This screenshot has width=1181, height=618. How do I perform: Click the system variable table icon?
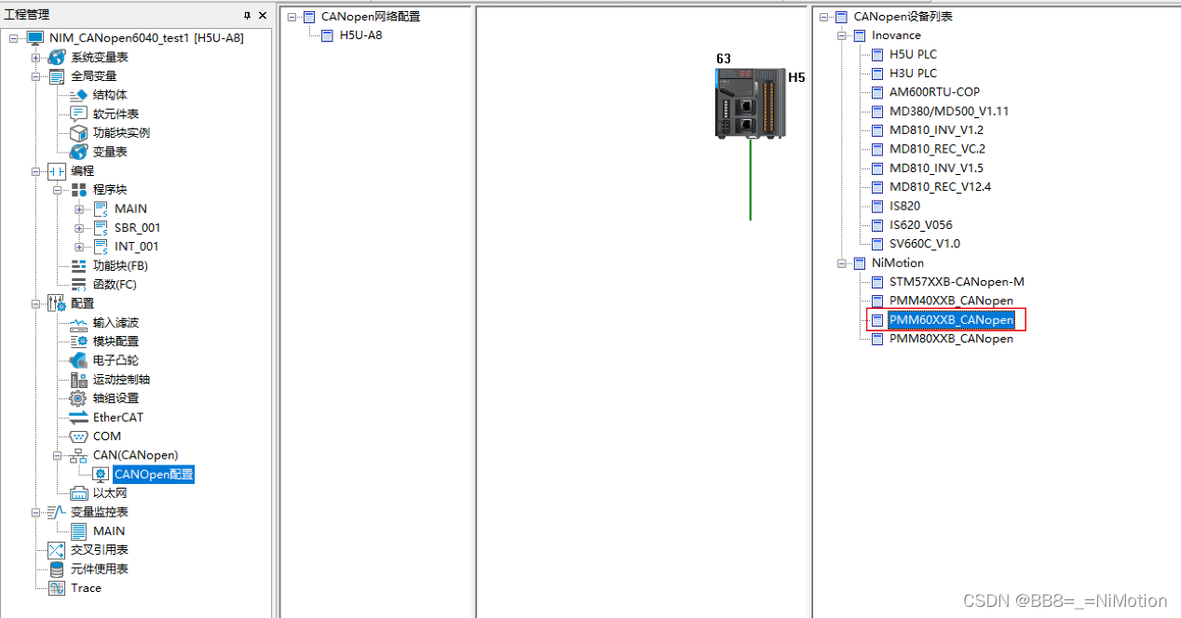57,57
